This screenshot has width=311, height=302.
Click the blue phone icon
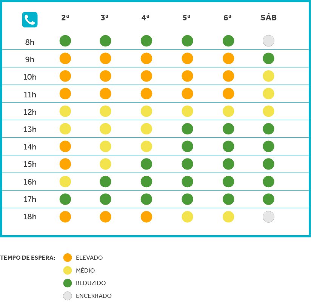pyautogui.click(x=30, y=19)
